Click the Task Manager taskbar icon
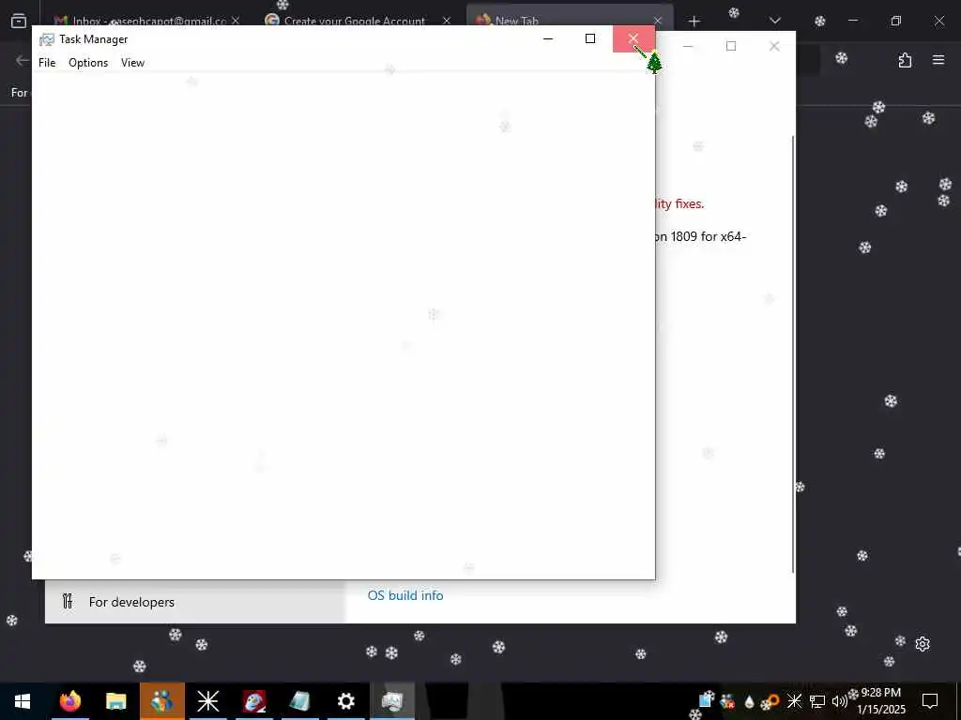The image size is (961, 720). click(x=392, y=701)
